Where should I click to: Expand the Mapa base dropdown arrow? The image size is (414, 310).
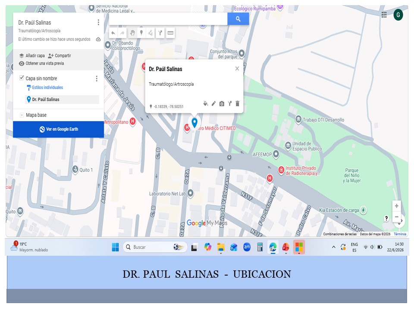[22, 115]
